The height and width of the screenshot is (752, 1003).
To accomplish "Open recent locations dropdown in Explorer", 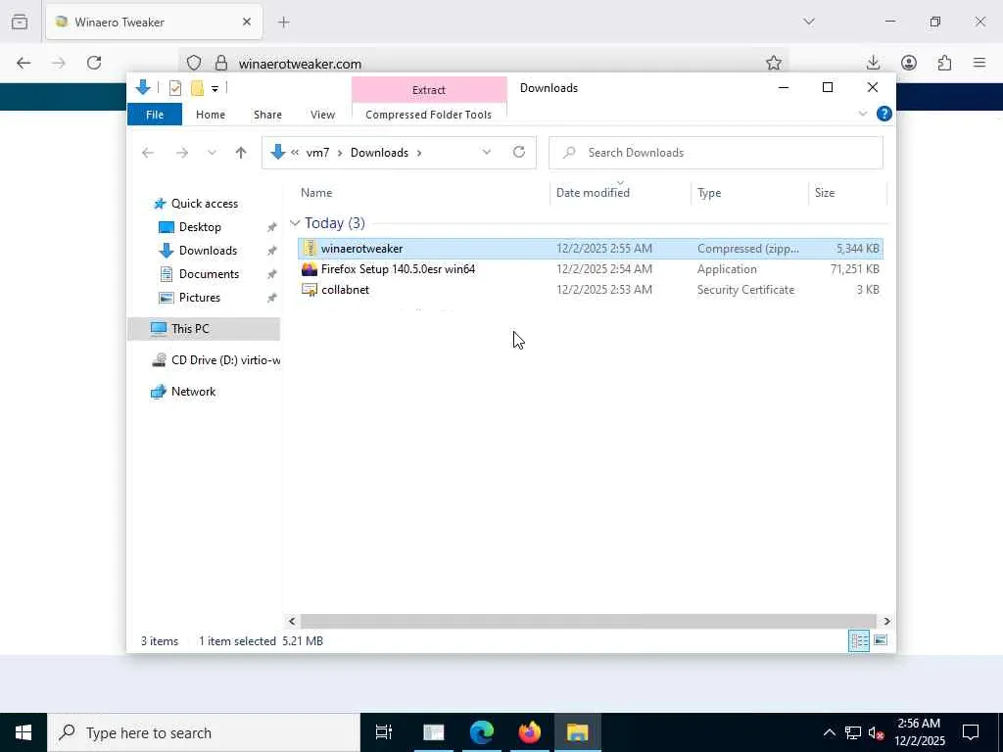I will click(212, 152).
